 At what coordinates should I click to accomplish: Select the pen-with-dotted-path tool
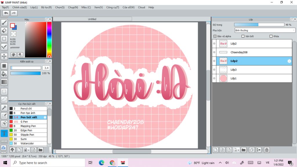click(4, 47)
